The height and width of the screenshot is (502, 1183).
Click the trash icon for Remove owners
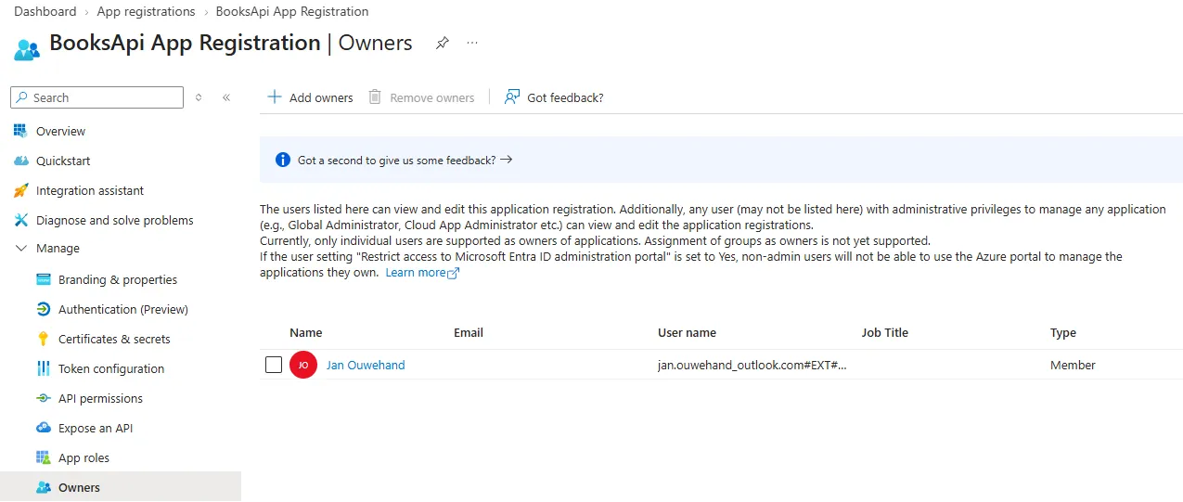point(375,97)
